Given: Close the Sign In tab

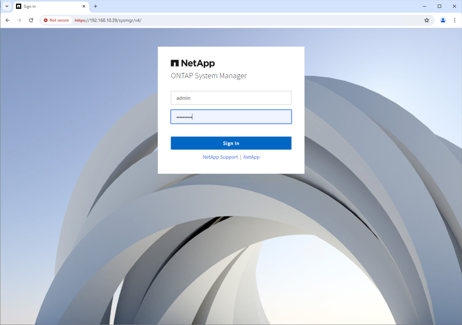Looking at the screenshot, I should [84, 6].
